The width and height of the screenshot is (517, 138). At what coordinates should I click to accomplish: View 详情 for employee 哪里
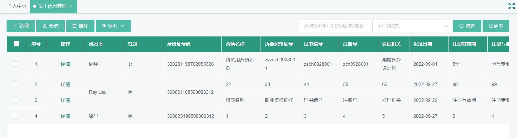tap(65, 116)
